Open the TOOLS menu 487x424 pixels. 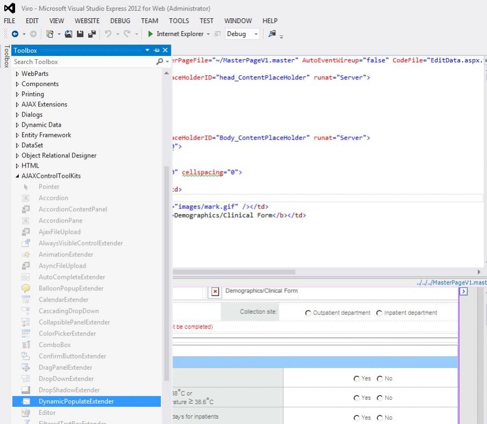pyautogui.click(x=179, y=21)
